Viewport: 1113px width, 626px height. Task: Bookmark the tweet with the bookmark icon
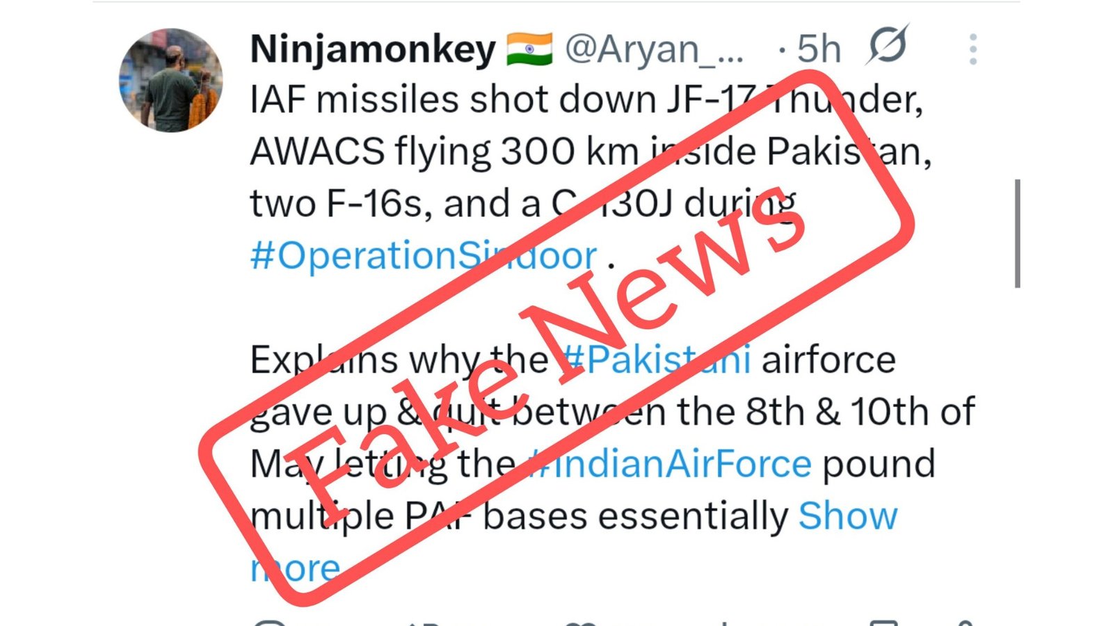tap(883, 622)
